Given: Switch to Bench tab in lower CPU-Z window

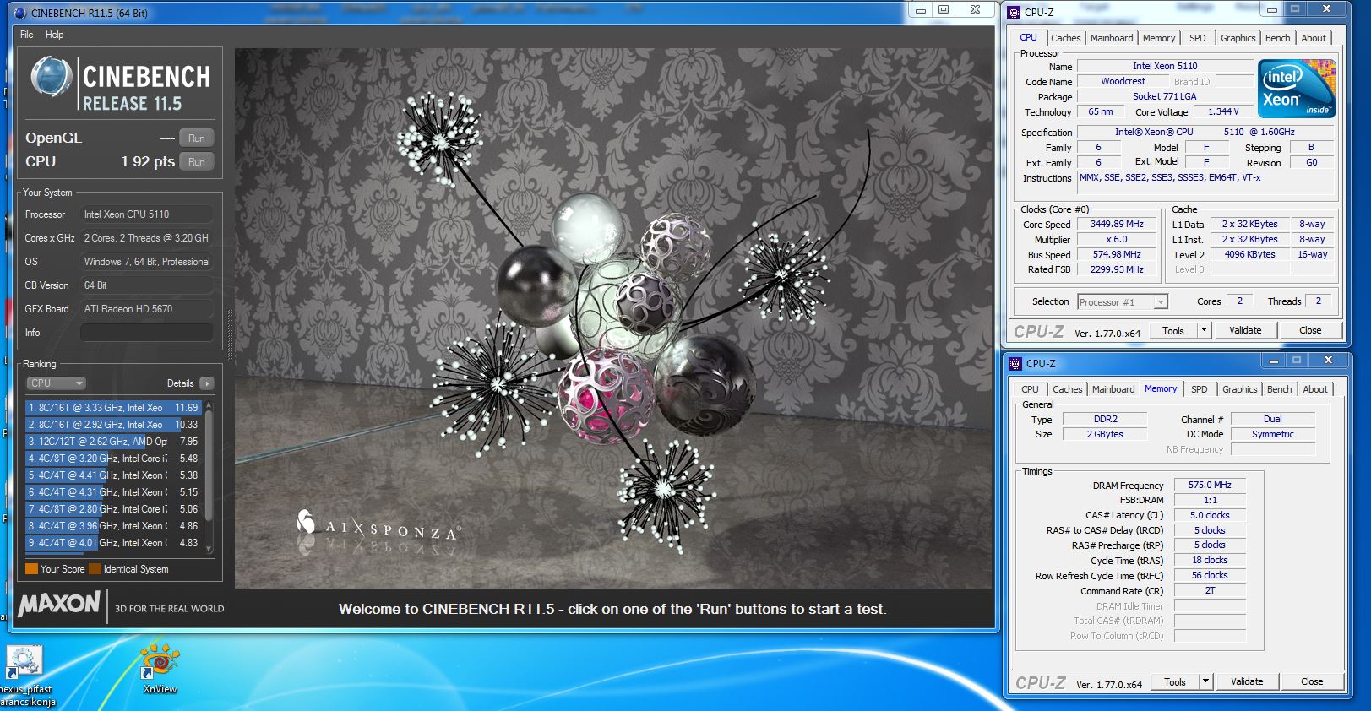Looking at the screenshot, I should pyautogui.click(x=1280, y=389).
